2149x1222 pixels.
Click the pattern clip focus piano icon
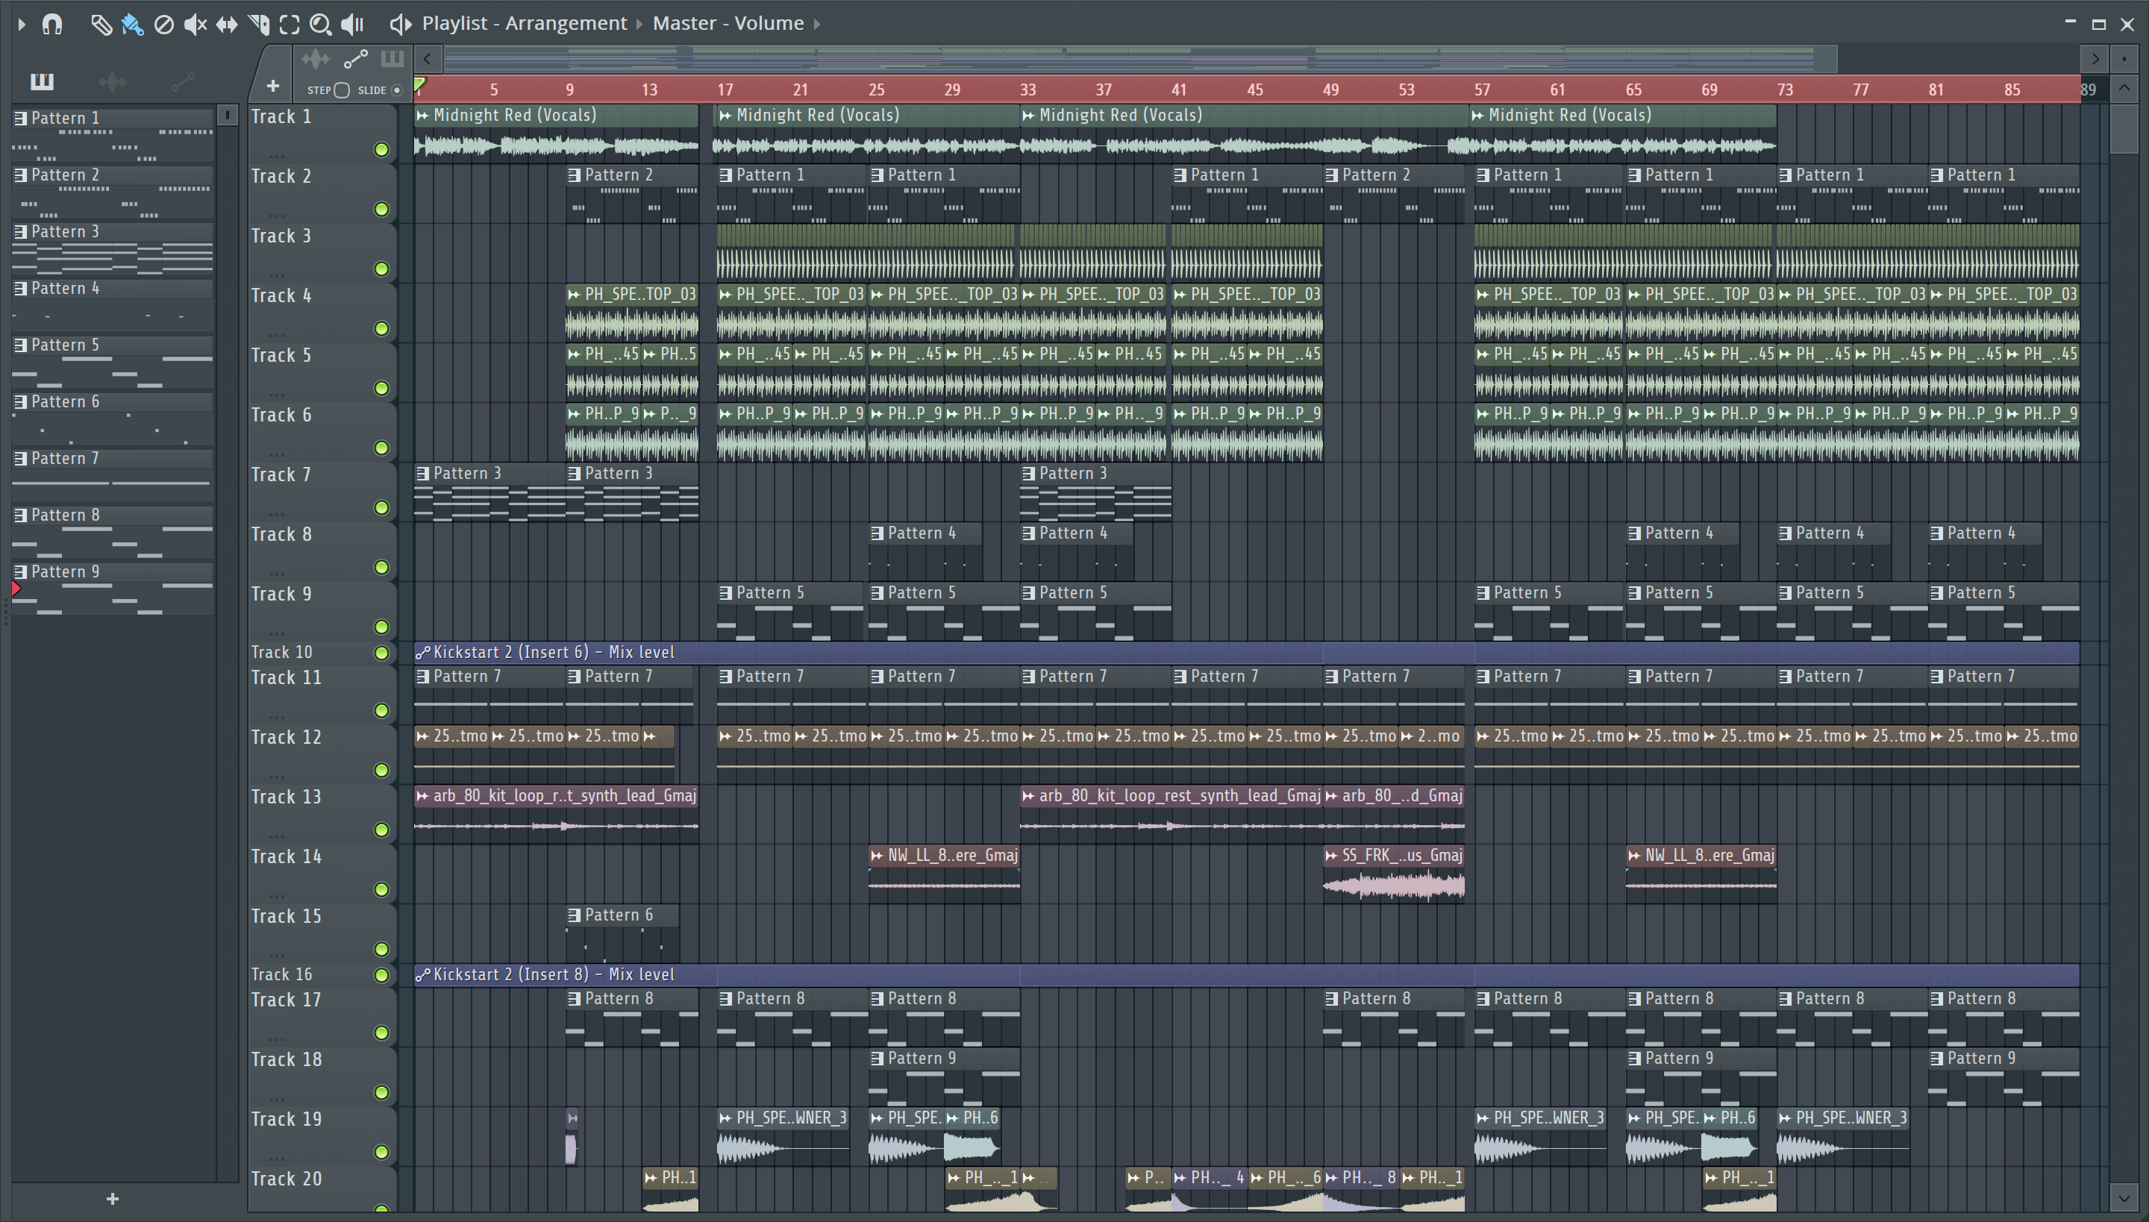[392, 59]
